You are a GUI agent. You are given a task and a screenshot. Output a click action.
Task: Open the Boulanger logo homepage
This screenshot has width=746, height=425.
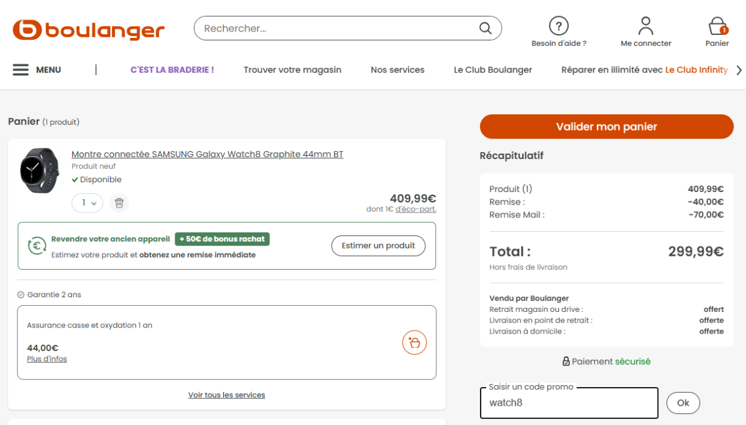pyautogui.click(x=89, y=30)
